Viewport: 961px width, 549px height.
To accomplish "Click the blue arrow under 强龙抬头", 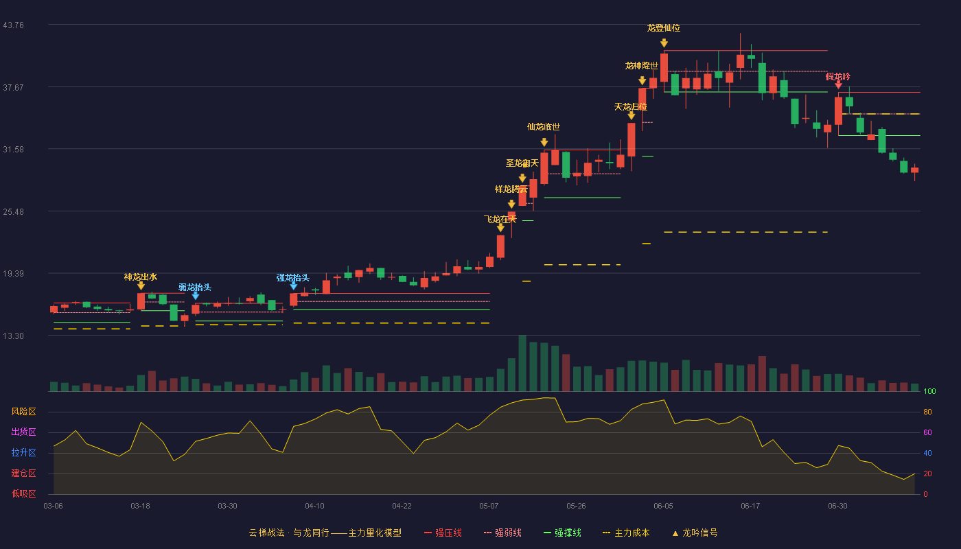I will pyautogui.click(x=294, y=285).
